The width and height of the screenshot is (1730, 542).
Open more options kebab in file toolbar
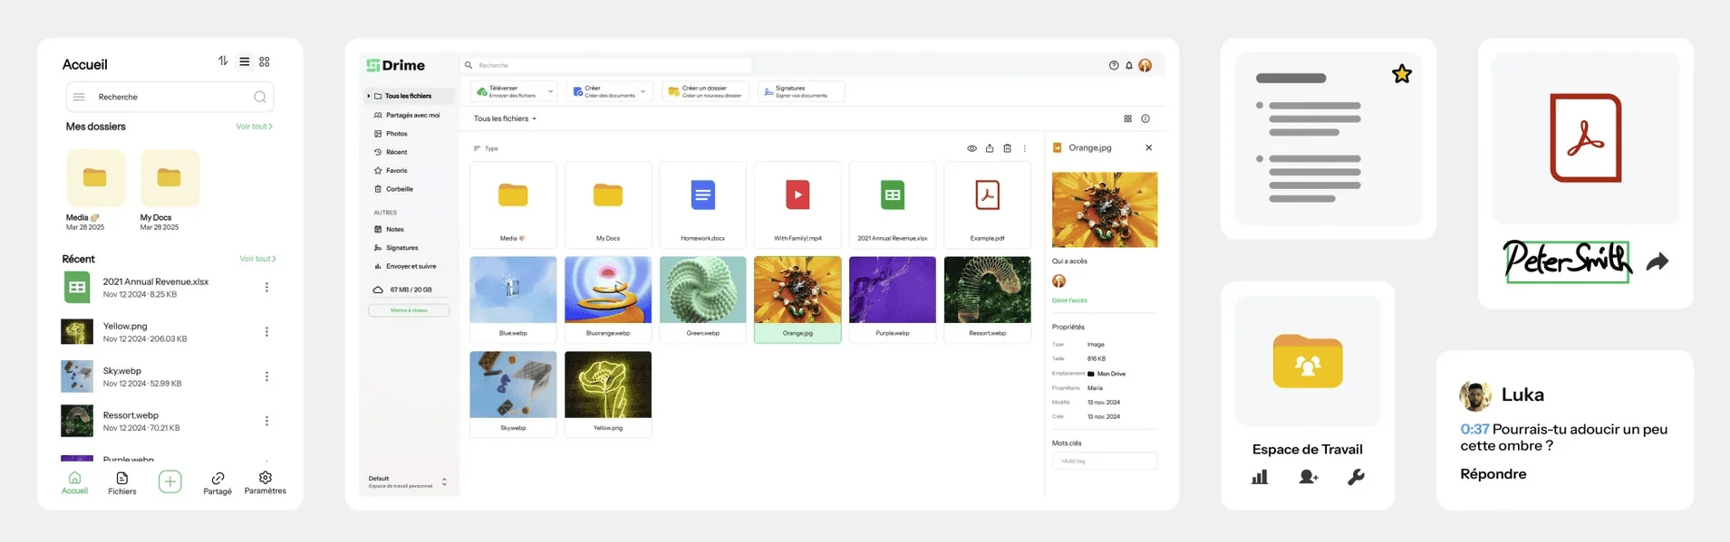1025,148
